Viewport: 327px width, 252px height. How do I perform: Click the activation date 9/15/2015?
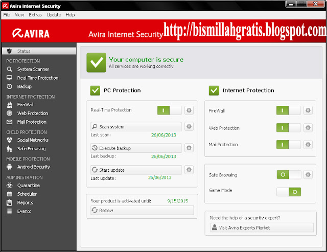178,201
